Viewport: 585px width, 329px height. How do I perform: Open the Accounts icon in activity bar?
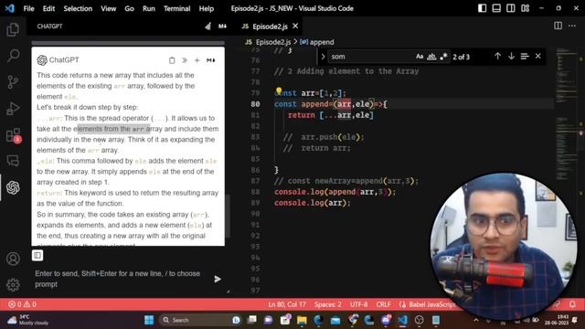pyautogui.click(x=13, y=259)
